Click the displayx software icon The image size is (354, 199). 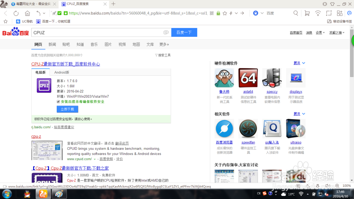(296, 78)
